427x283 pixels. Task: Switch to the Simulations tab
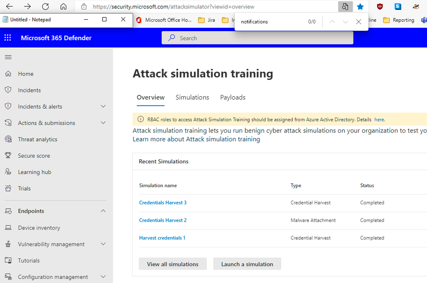192,97
